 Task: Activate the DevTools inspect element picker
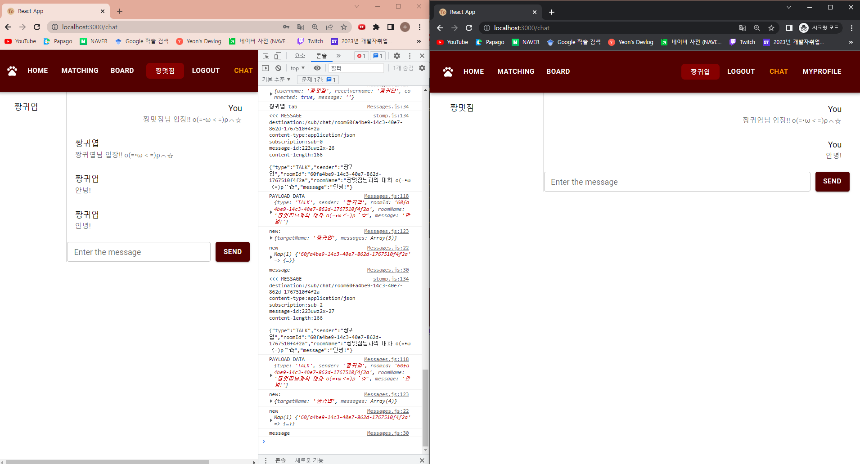pyautogui.click(x=266, y=56)
